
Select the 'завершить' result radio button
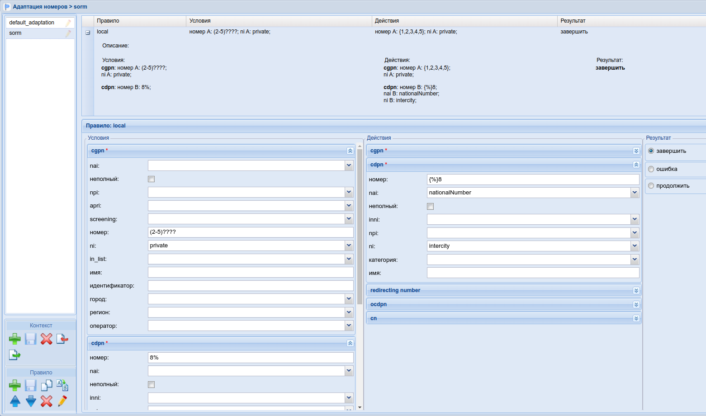(651, 151)
